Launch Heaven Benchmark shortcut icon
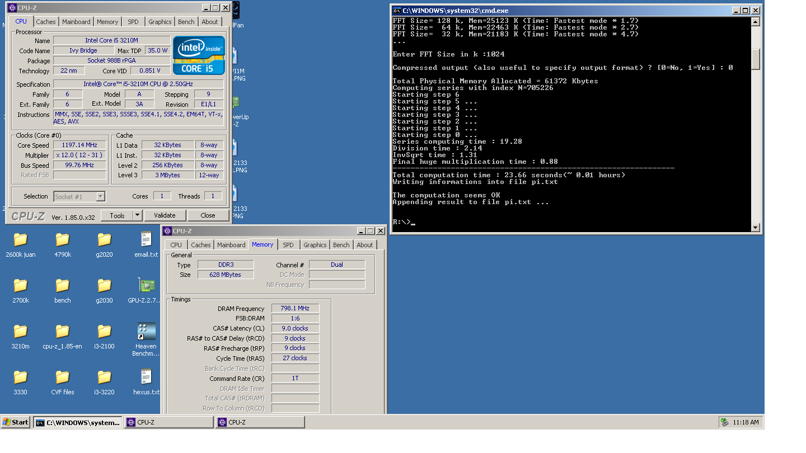806x453 pixels. click(146, 331)
